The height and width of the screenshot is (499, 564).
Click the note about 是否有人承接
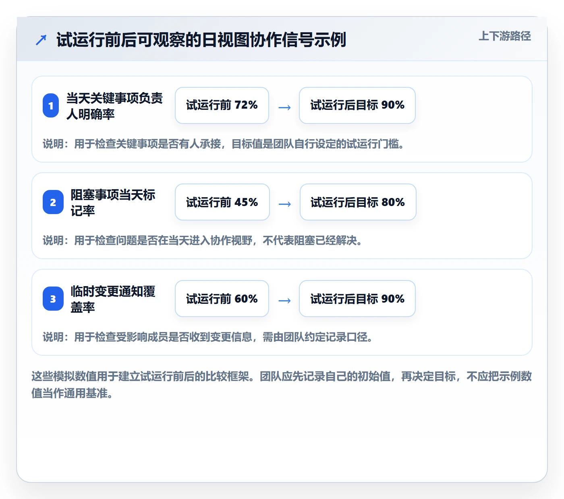click(x=224, y=144)
